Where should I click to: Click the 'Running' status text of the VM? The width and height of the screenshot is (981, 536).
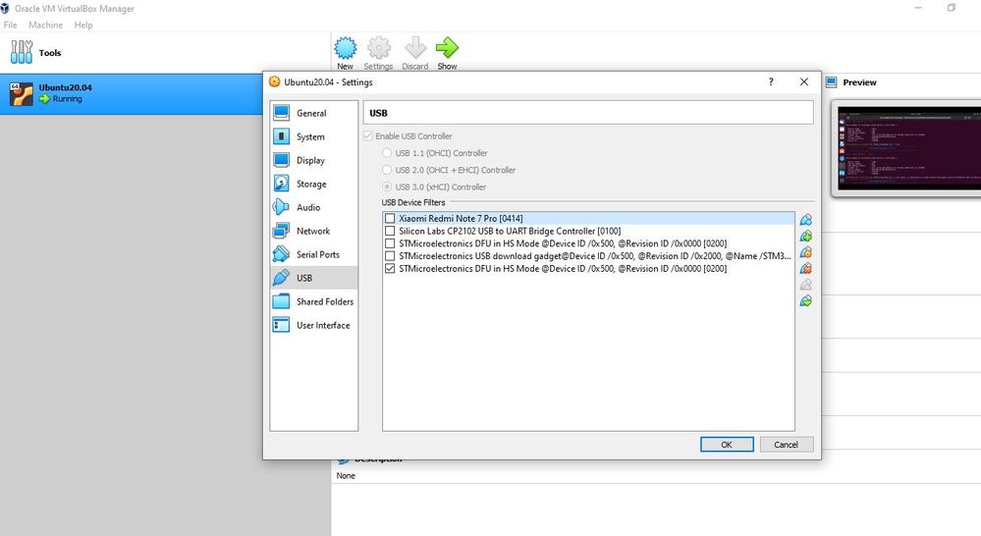pyautogui.click(x=67, y=99)
